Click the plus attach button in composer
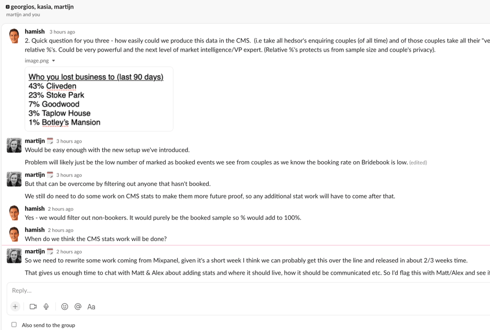This screenshot has height=330, width=490. pos(15,307)
